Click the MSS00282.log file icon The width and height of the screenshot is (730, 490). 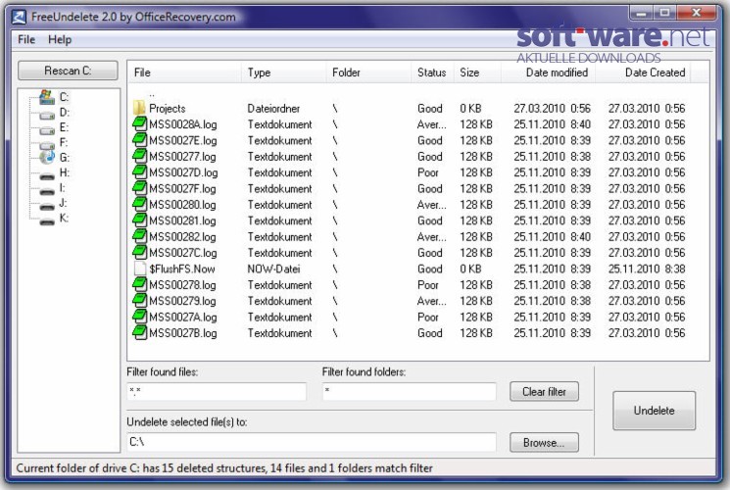tap(139, 236)
